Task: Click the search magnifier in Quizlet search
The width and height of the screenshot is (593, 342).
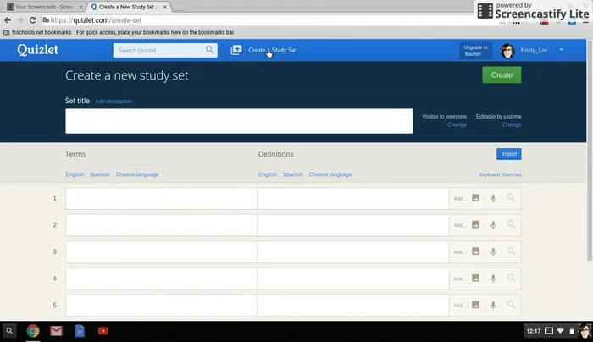Action: pos(210,50)
